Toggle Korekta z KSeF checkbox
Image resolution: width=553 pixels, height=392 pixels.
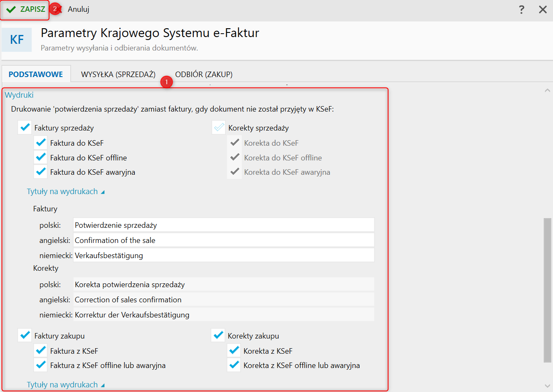(x=234, y=350)
